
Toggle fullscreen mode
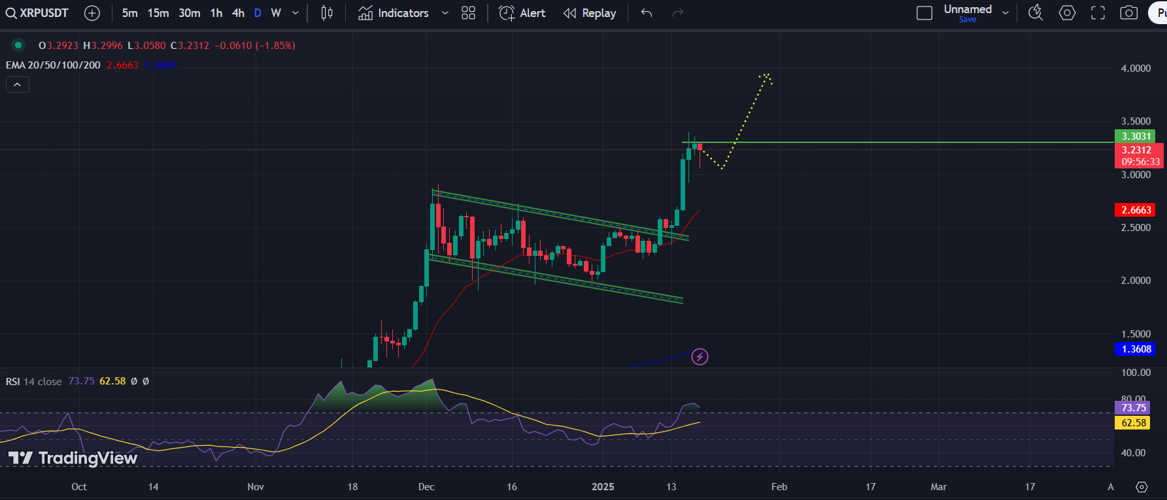tap(1098, 13)
